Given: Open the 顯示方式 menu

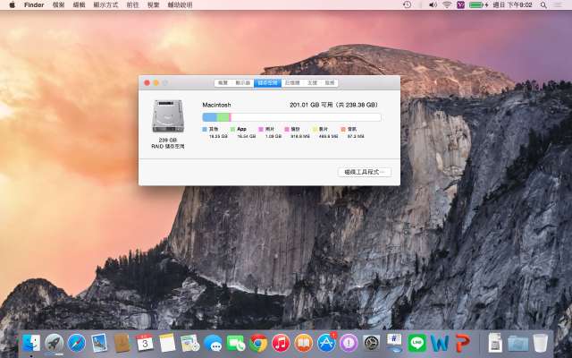Looking at the screenshot, I should pyautogui.click(x=105, y=4).
